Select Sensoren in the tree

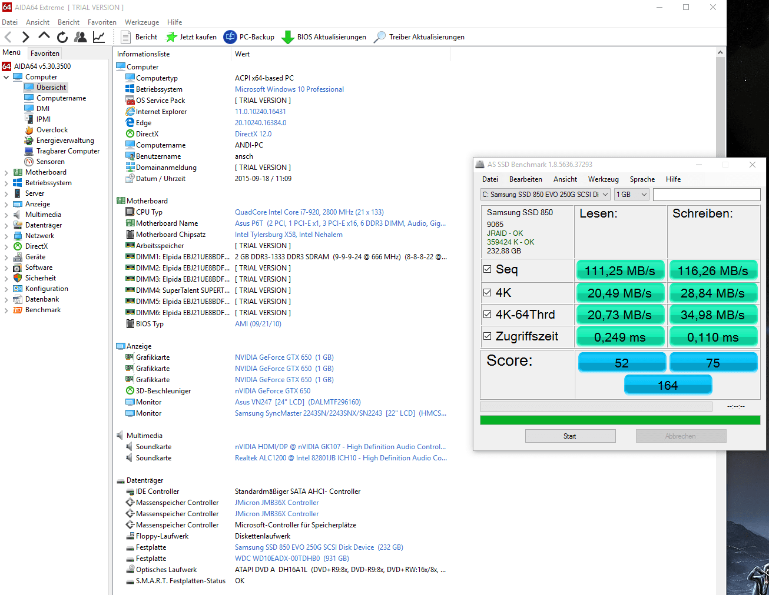click(x=50, y=162)
